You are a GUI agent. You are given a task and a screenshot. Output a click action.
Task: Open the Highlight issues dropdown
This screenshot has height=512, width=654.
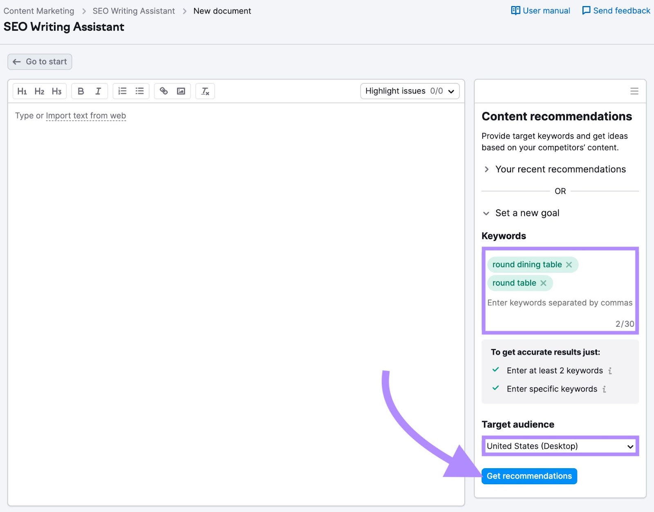[x=409, y=91]
